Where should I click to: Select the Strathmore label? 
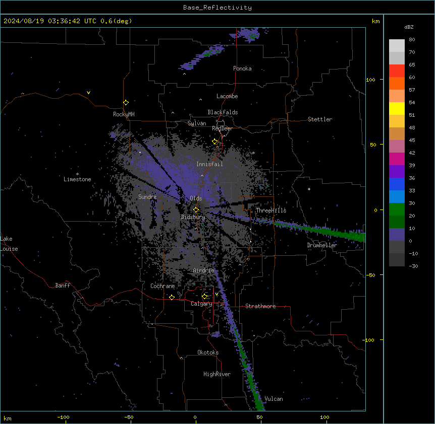point(260,306)
